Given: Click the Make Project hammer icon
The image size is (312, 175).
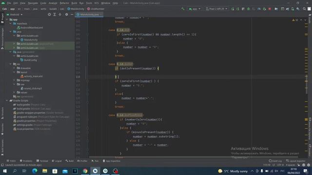Looking at the screenshot, I should 183,9.
